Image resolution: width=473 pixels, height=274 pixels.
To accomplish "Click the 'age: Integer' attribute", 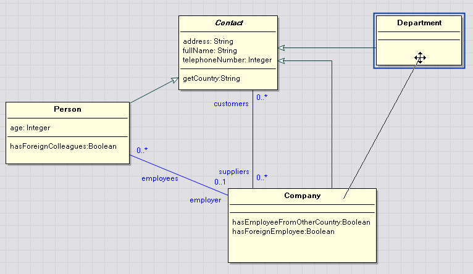I will 30,128.
